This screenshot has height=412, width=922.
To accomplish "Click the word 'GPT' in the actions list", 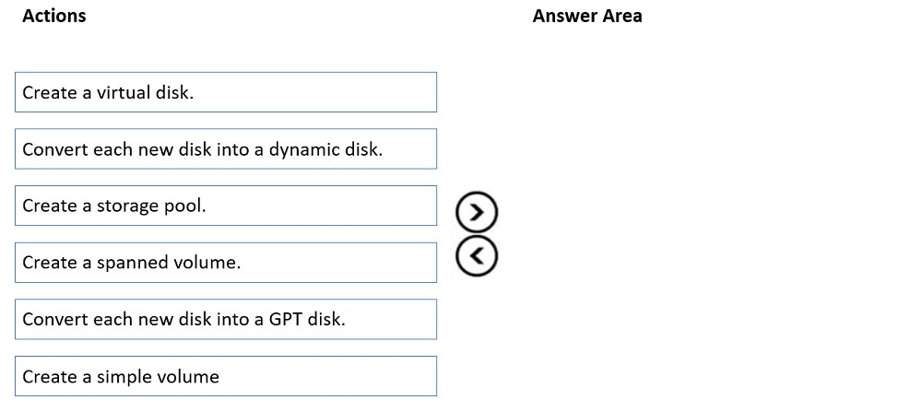I will 286,319.
